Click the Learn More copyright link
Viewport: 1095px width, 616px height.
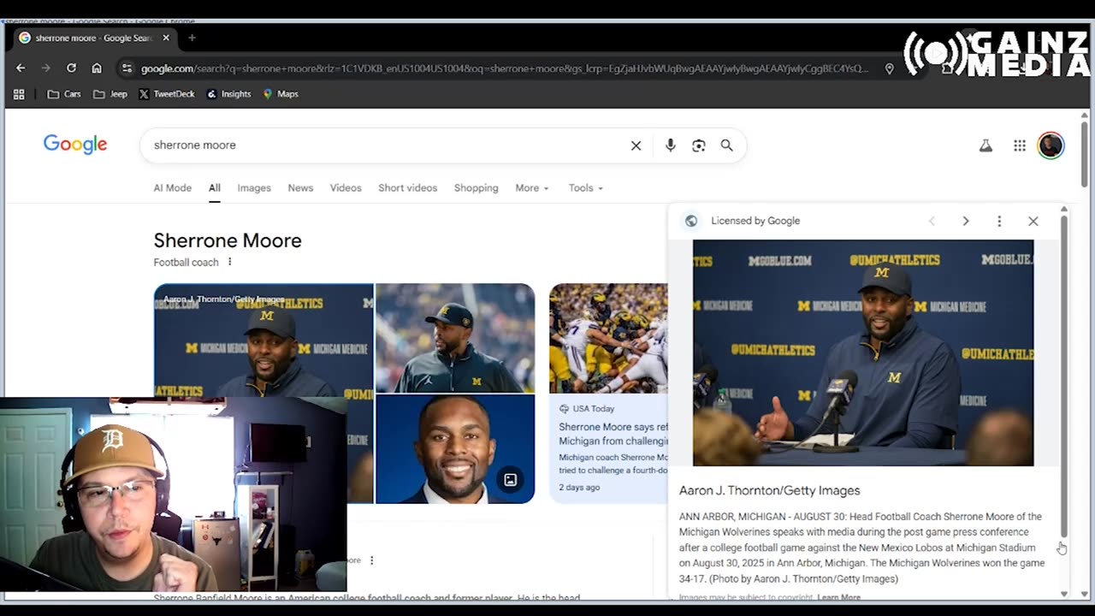point(838,597)
